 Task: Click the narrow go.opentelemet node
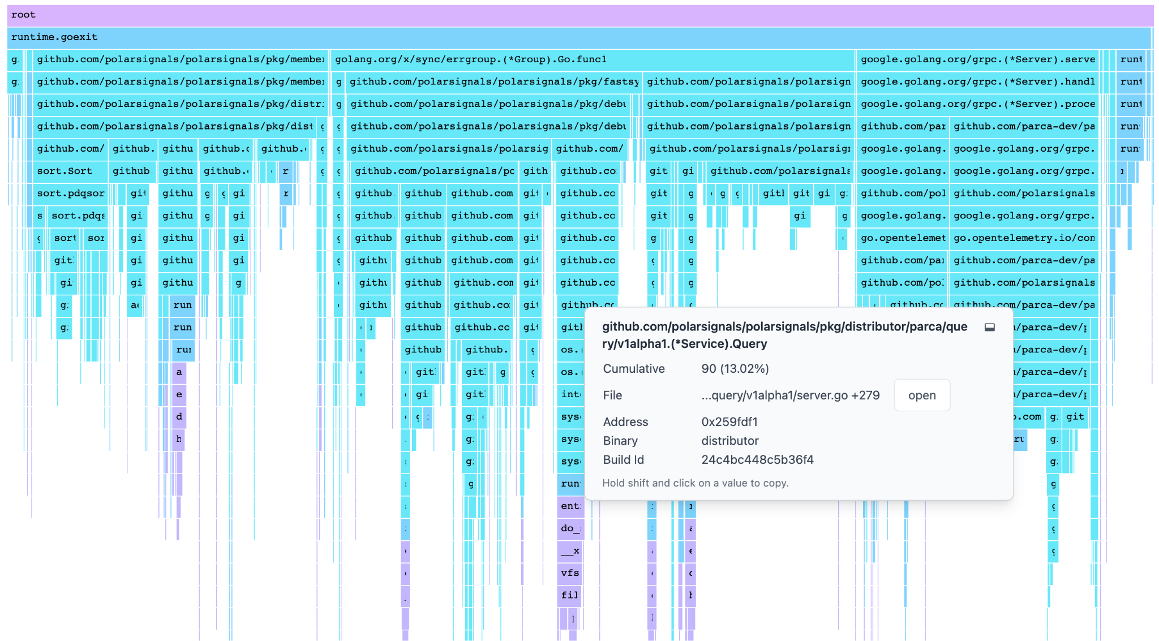(902, 238)
